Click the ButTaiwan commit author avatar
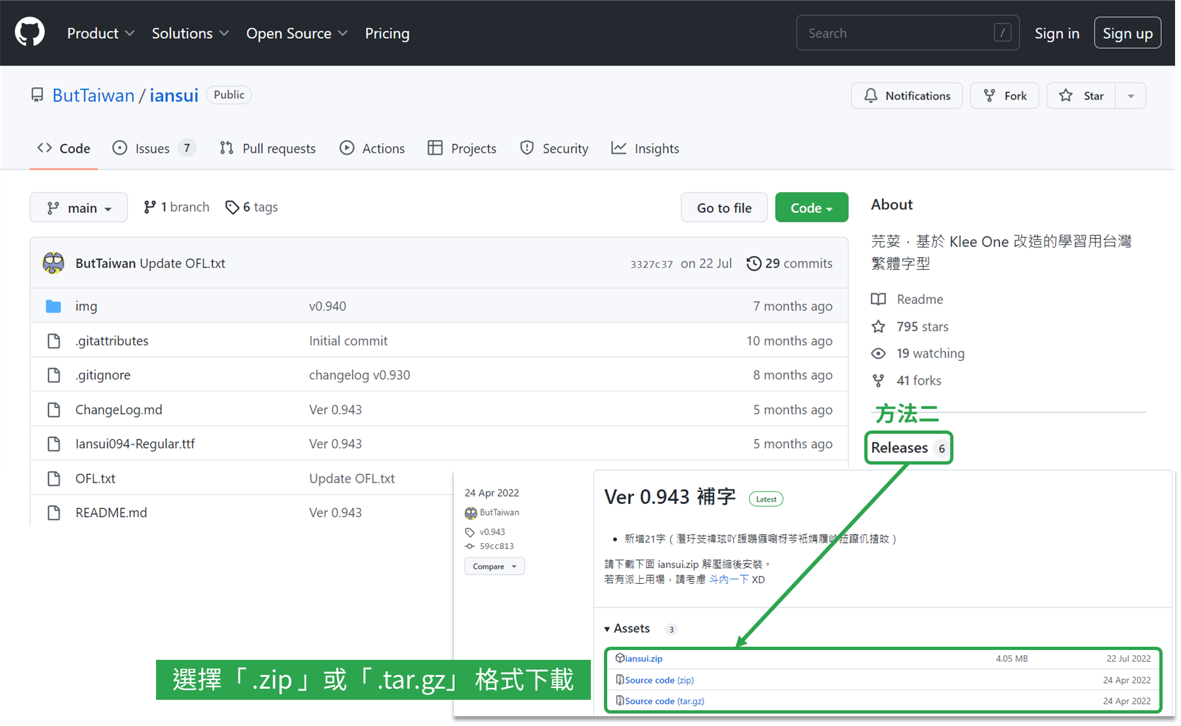 pyautogui.click(x=54, y=263)
